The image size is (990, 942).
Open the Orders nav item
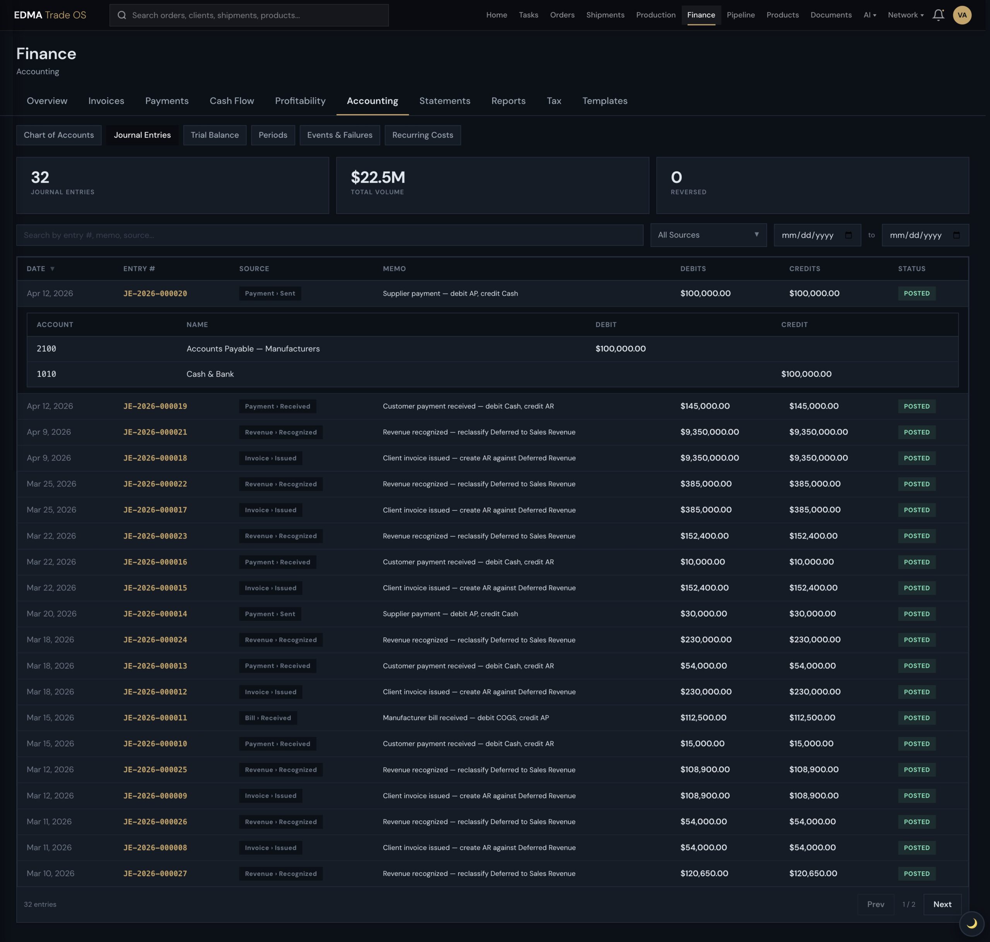(562, 15)
